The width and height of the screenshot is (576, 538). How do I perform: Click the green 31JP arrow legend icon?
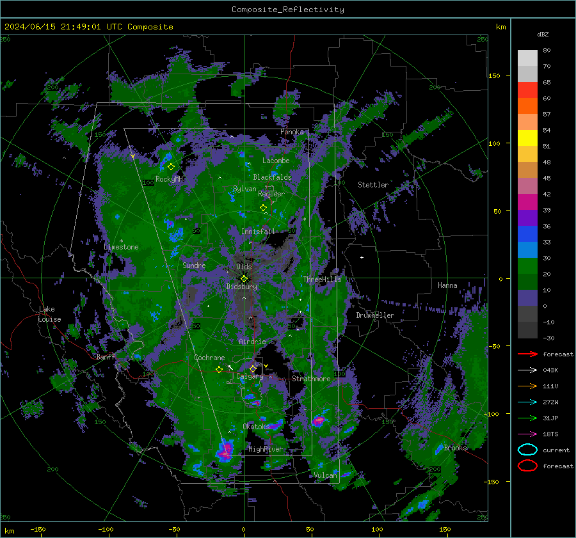[x=527, y=418]
